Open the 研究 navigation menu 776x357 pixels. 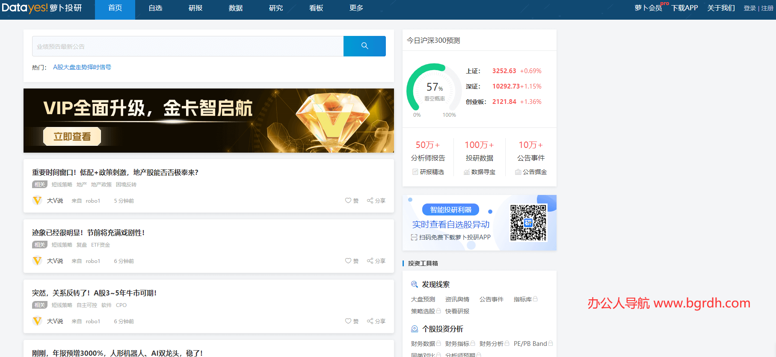(275, 8)
